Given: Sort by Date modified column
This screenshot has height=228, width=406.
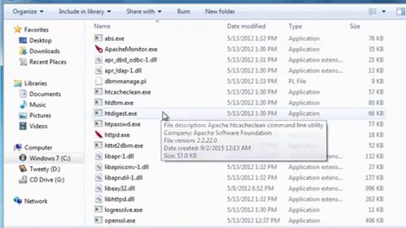Looking at the screenshot, I should (246, 26).
